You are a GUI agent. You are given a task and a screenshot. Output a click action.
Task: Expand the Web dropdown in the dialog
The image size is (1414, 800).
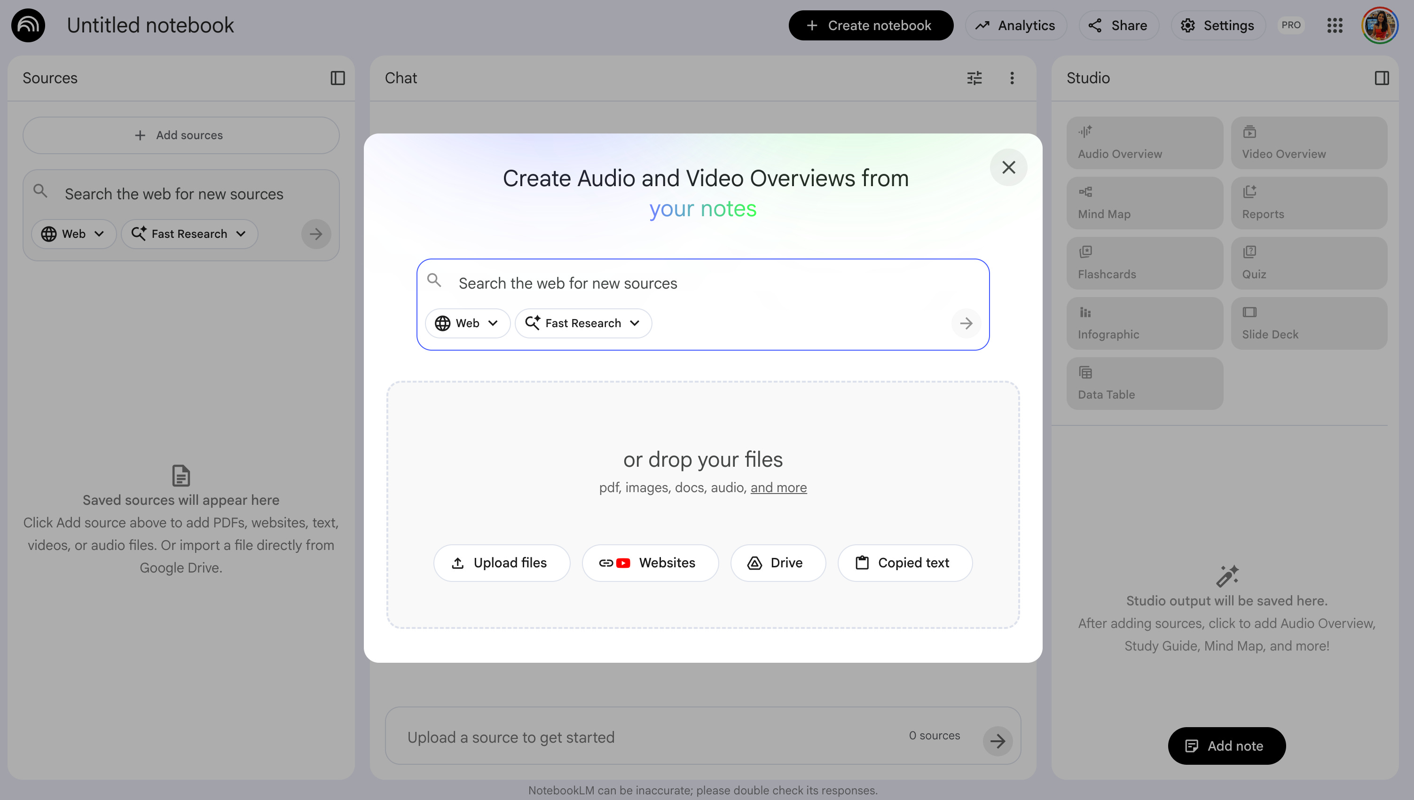pyautogui.click(x=467, y=323)
